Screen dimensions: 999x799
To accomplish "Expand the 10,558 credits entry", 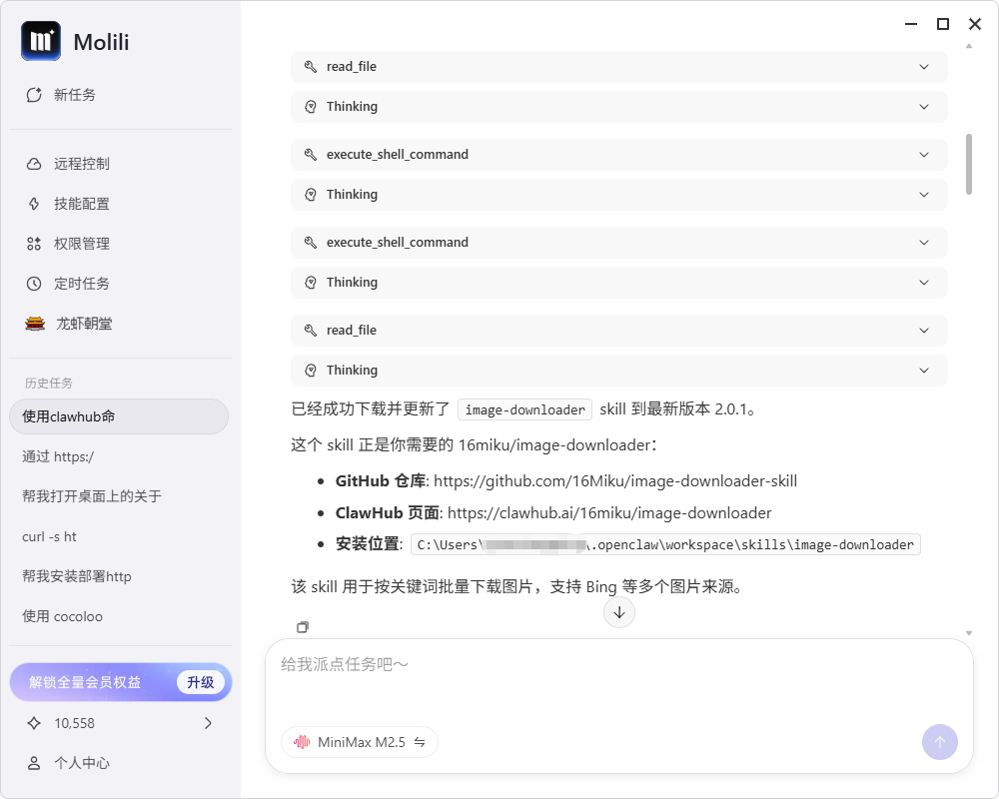I will coord(120,723).
